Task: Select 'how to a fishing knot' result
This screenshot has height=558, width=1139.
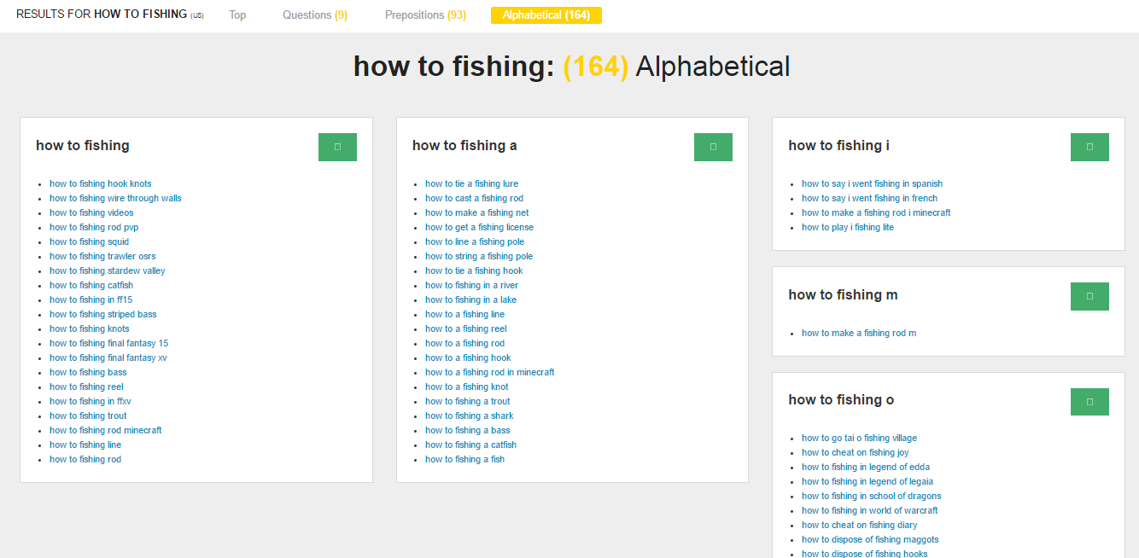Action: coord(467,387)
